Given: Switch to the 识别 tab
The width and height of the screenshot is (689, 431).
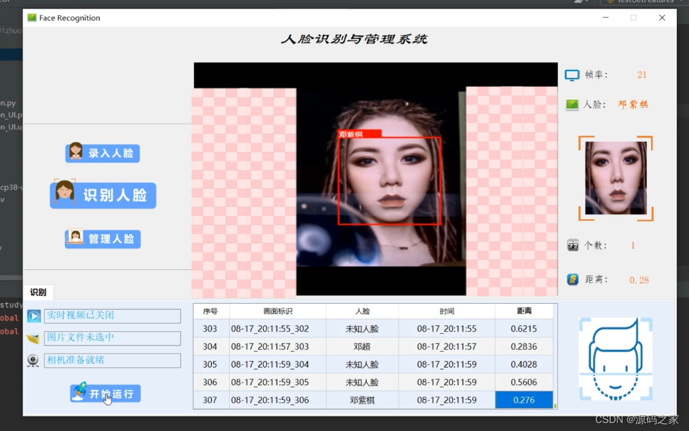Looking at the screenshot, I should (39, 292).
